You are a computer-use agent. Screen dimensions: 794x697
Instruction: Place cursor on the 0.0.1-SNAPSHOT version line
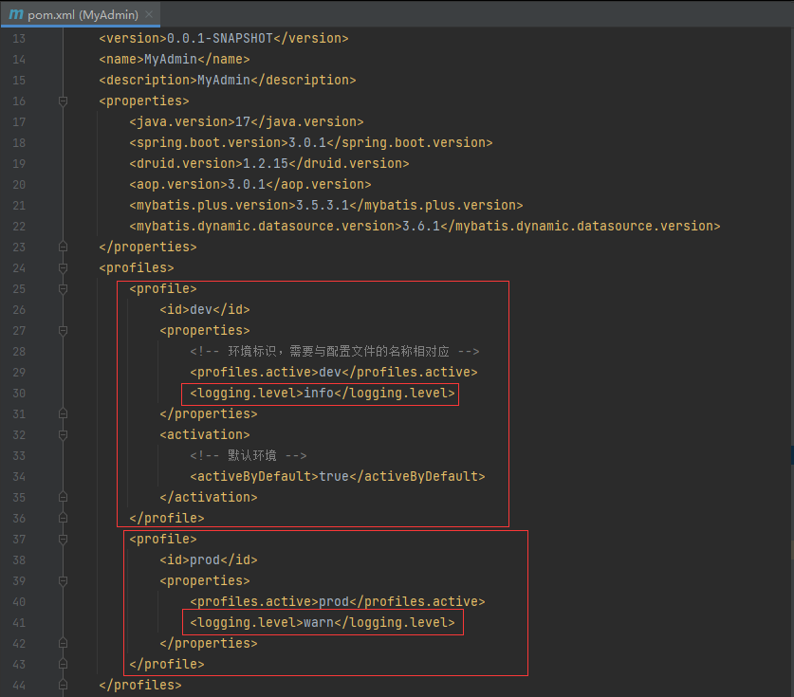tap(224, 39)
